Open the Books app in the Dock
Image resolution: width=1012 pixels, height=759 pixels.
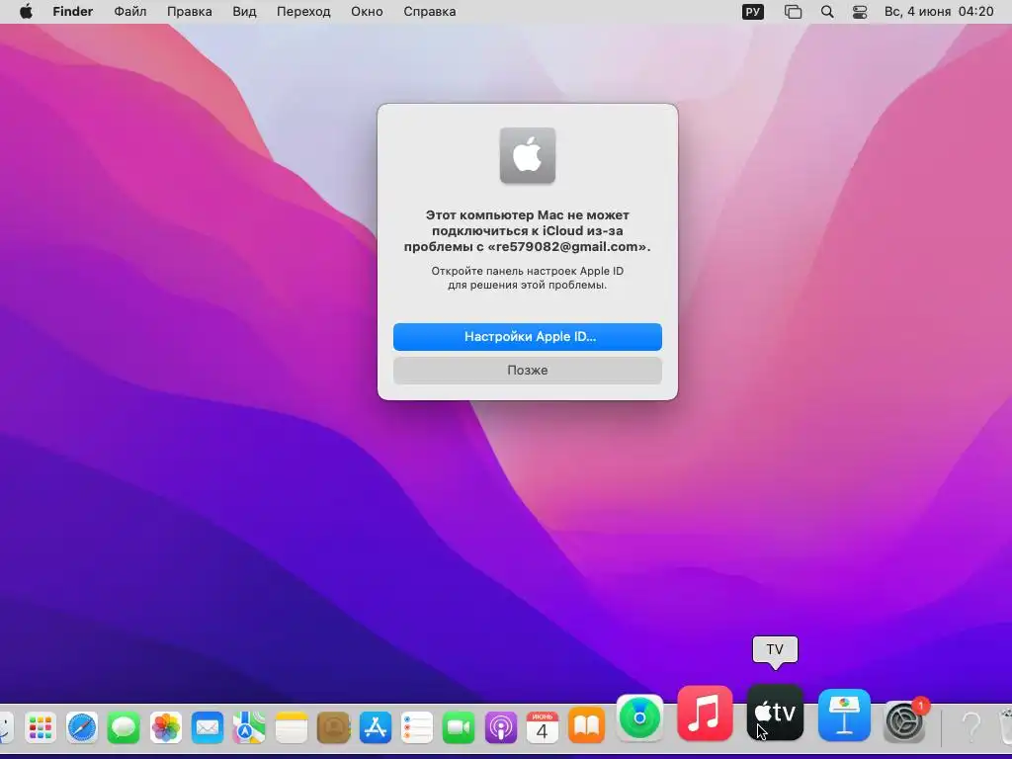pyautogui.click(x=586, y=725)
